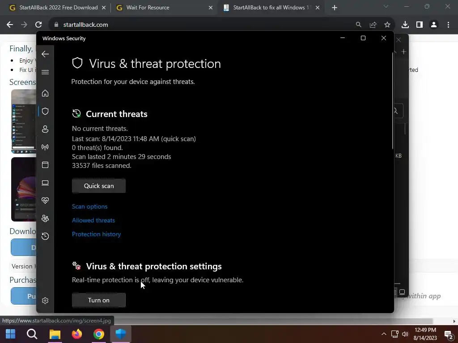Turn on real-time protection

point(99,300)
